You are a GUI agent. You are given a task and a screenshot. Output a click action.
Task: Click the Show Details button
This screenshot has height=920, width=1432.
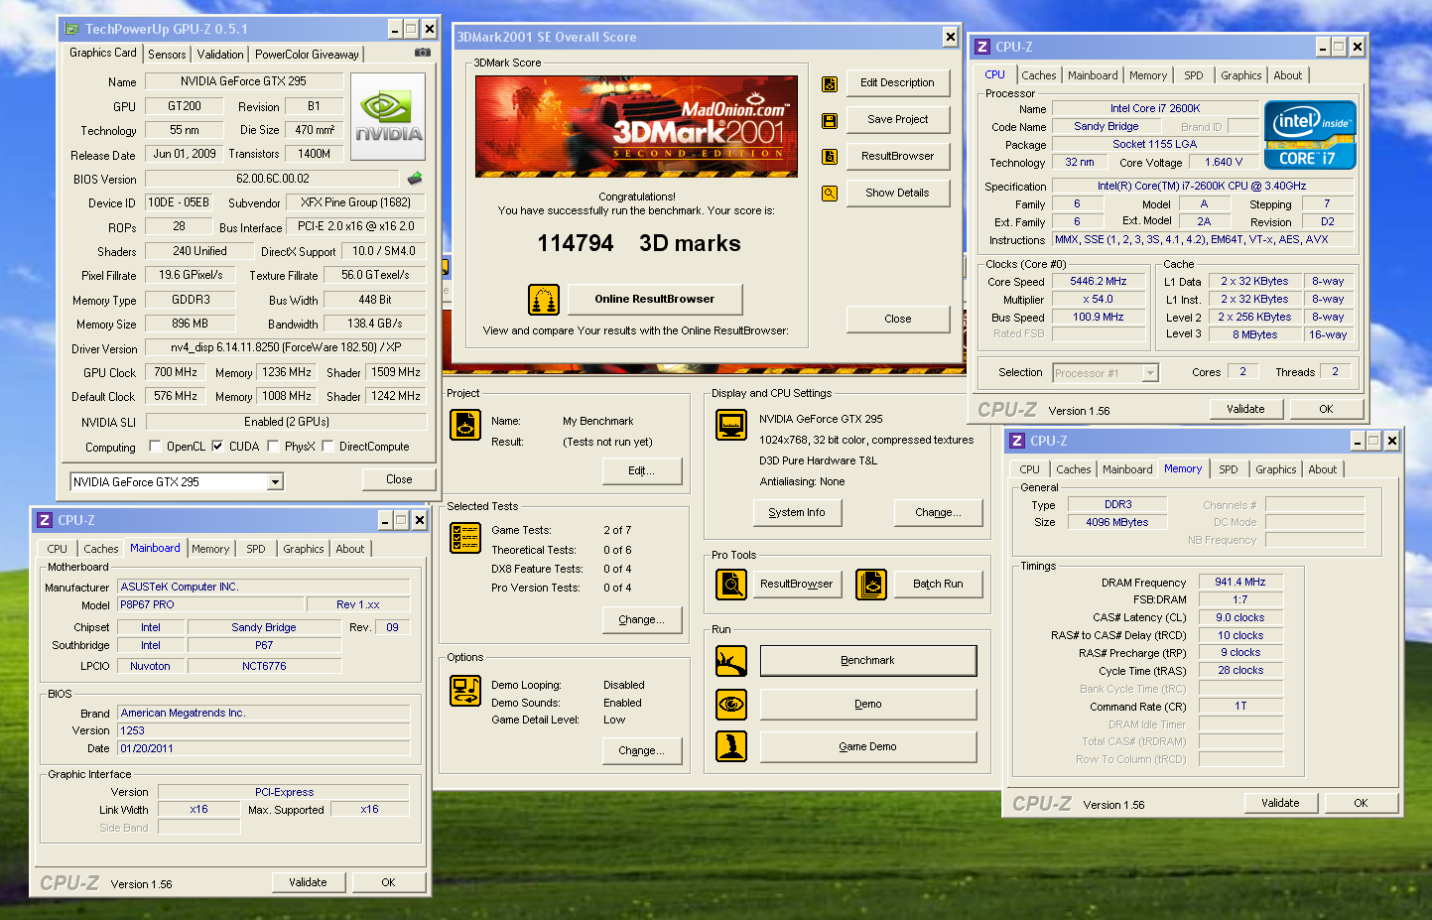coord(897,194)
